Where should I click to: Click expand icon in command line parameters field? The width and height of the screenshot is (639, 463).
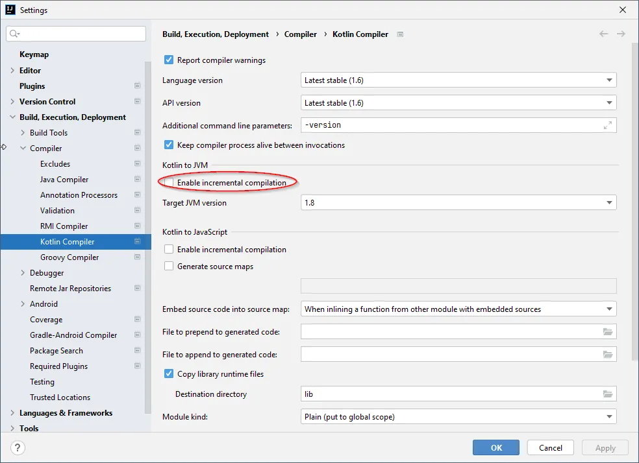(607, 125)
